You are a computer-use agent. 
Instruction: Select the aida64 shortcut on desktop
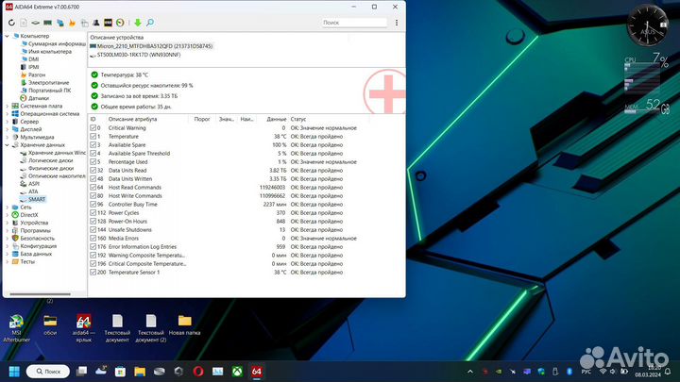83,329
